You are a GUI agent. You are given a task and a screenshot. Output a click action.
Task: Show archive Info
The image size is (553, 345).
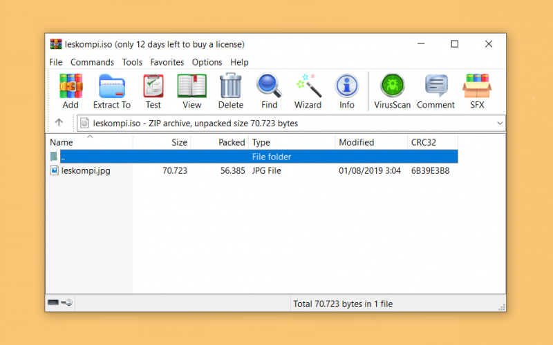point(347,86)
